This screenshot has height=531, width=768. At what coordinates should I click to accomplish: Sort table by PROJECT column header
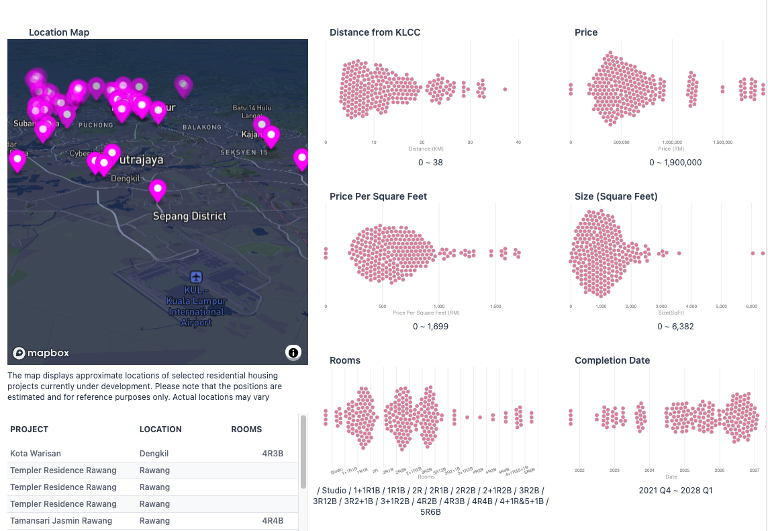pyautogui.click(x=30, y=430)
